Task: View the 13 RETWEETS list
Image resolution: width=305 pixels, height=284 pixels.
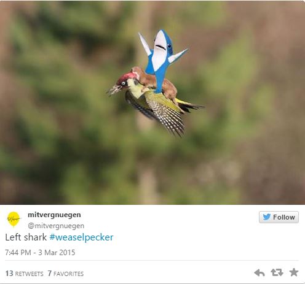Action: click(x=24, y=274)
